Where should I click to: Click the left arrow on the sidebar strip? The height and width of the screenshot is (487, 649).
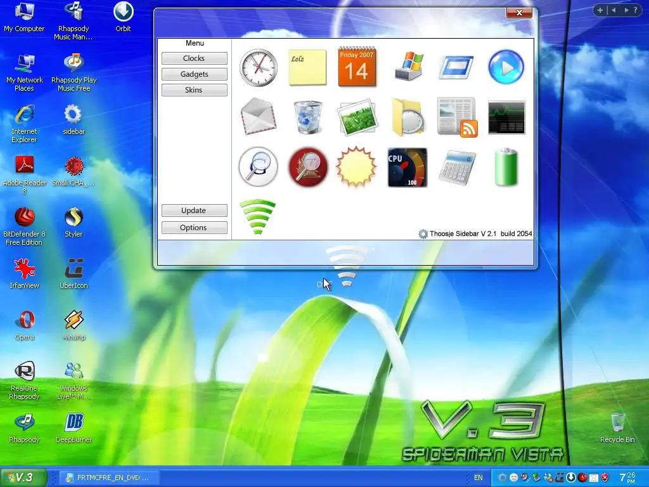click(614, 10)
